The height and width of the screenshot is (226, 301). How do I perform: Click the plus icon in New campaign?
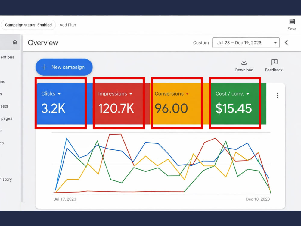click(44, 67)
